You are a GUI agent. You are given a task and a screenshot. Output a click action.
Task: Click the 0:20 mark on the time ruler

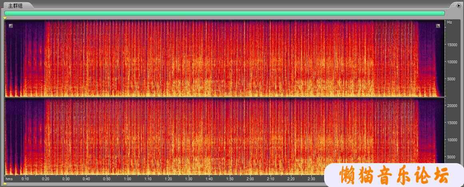click(45, 179)
